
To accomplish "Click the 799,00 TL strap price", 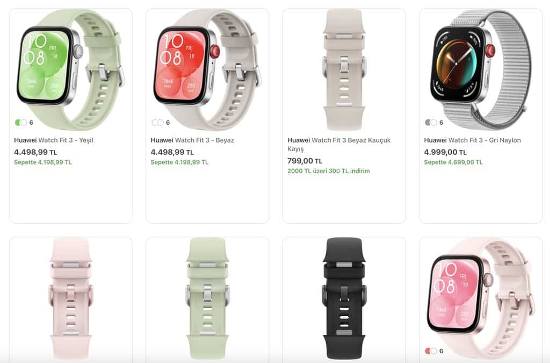I will pyautogui.click(x=305, y=161).
